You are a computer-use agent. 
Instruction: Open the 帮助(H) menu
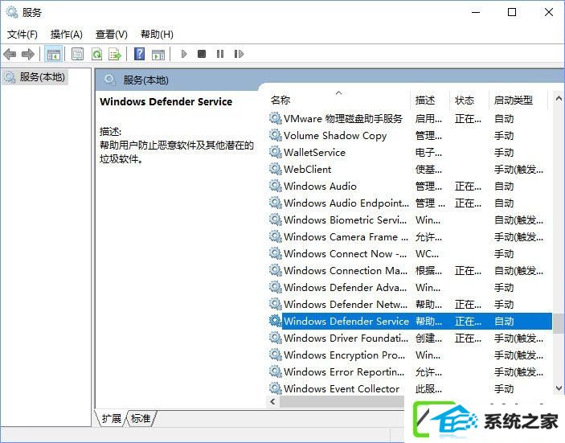(x=157, y=35)
